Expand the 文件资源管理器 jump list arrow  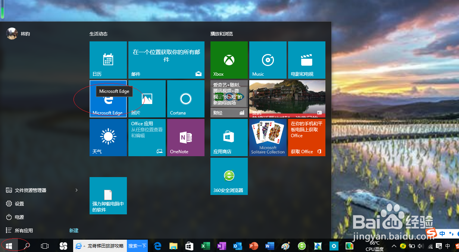(x=76, y=190)
